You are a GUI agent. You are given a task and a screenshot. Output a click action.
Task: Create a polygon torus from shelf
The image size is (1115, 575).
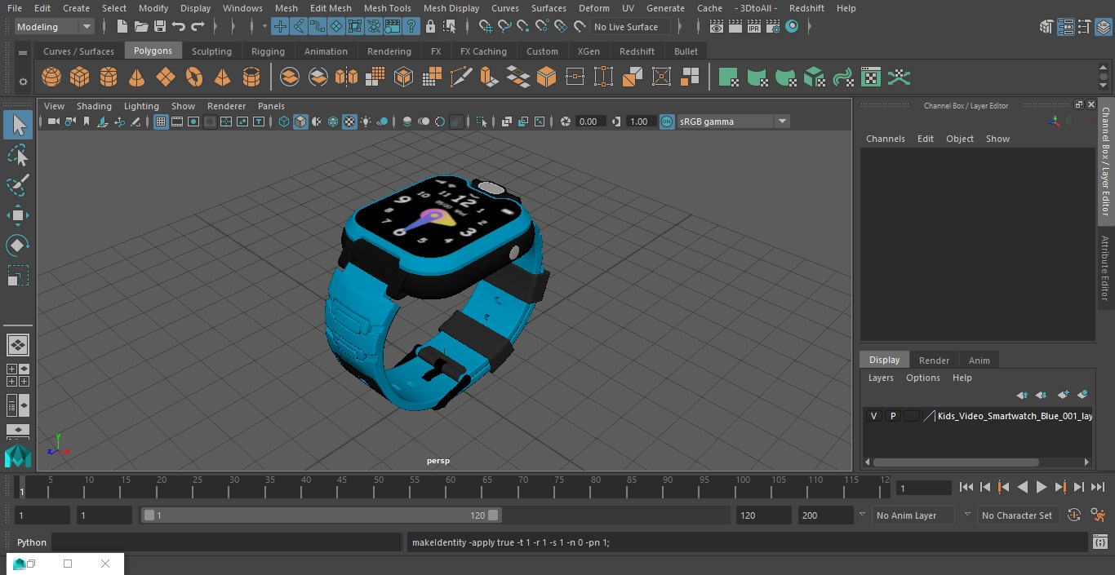(x=194, y=77)
